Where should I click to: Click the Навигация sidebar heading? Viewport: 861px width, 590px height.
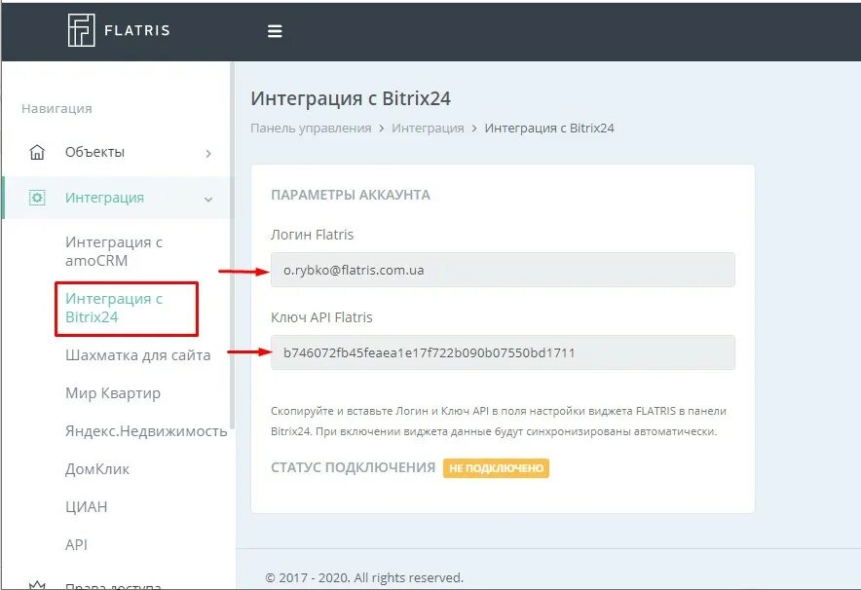coord(56,109)
